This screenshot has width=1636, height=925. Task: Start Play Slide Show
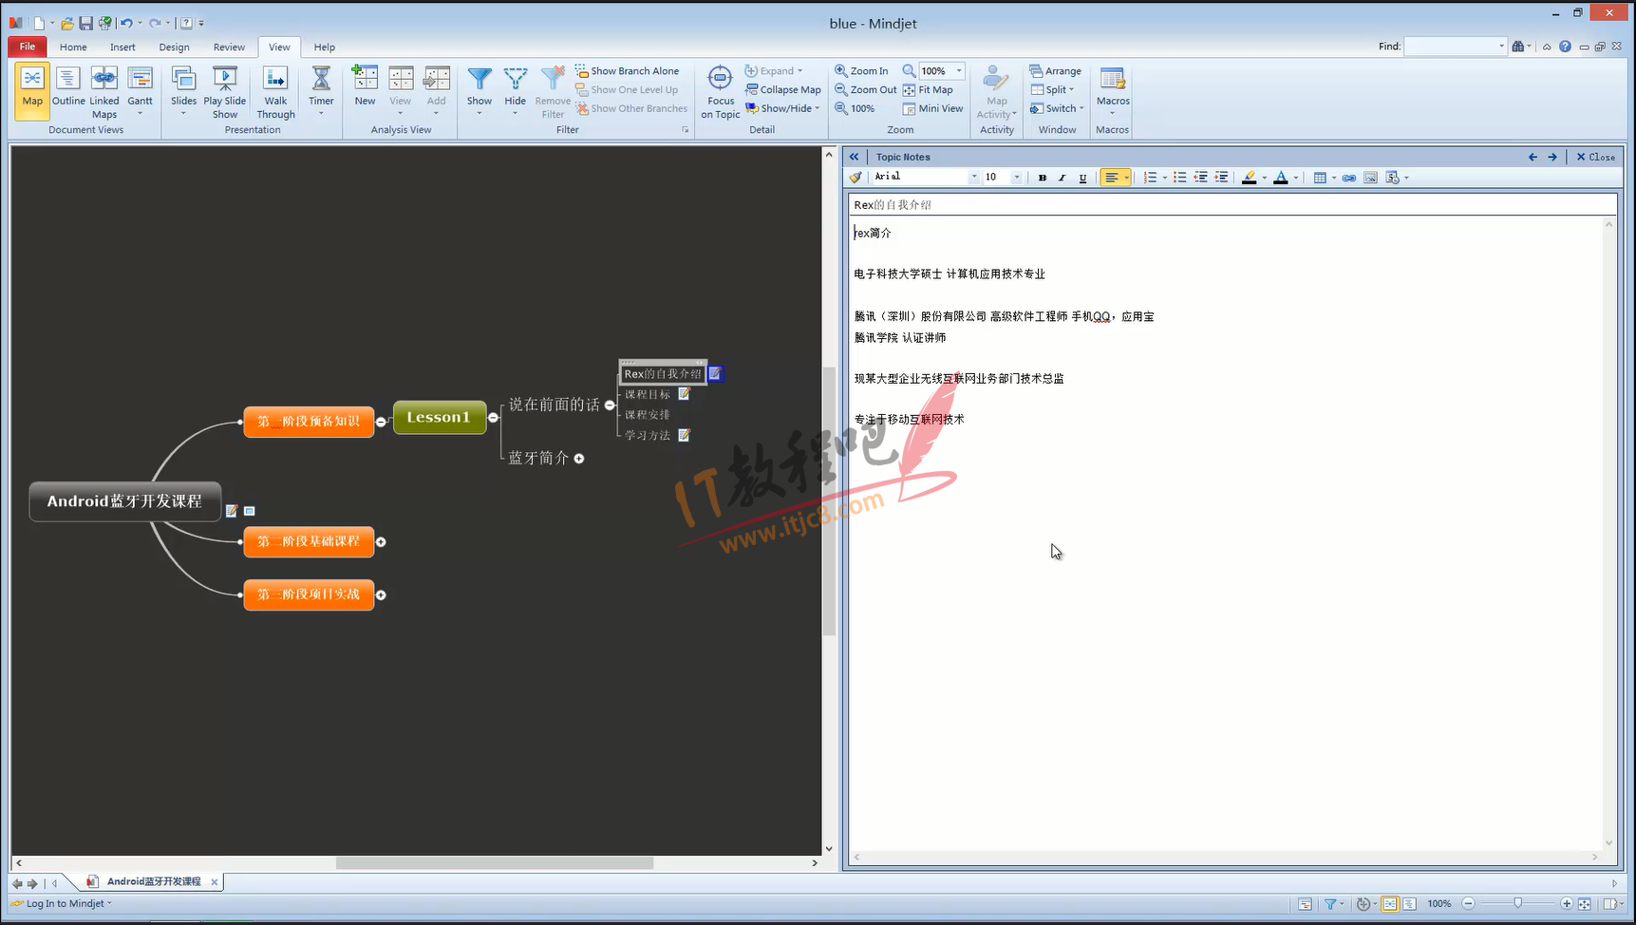[225, 90]
